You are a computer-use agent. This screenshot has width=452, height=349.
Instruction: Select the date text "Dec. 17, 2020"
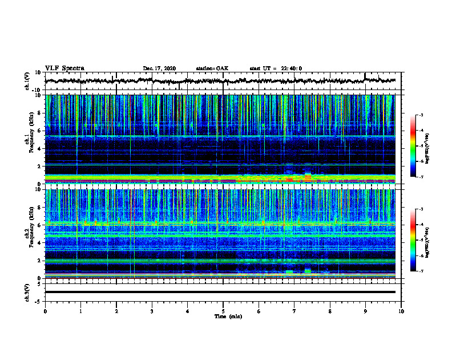159,68
